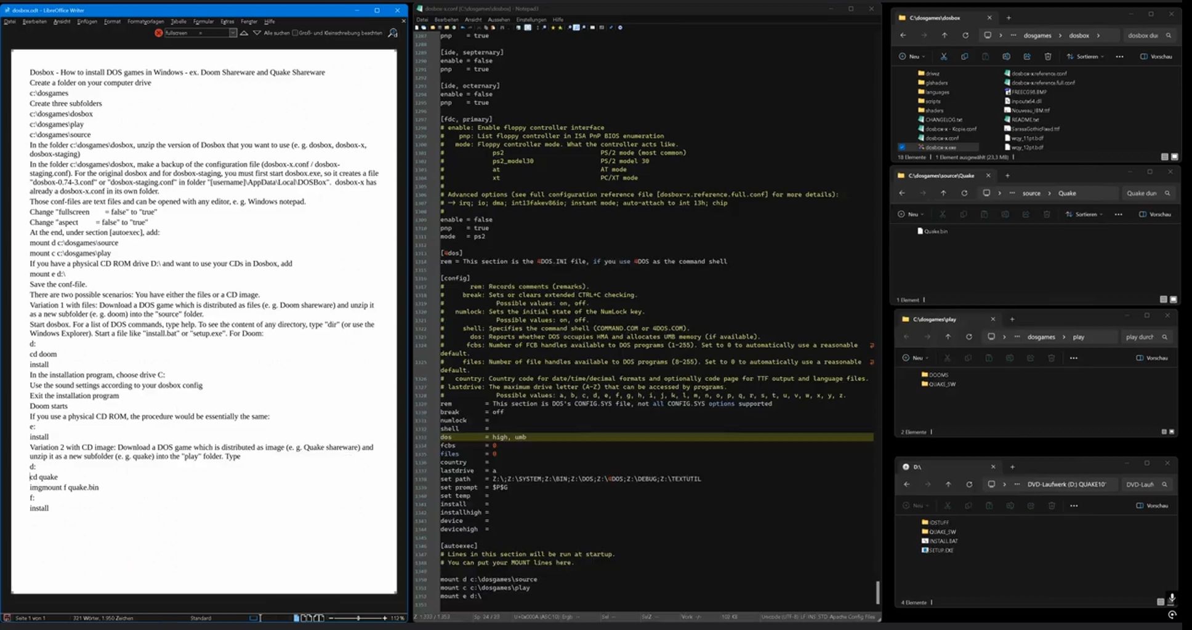Go up one level in Quake Explorer window
Screen dimensions: 1192x630
(943, 193)
